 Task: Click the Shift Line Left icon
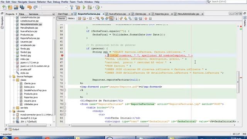pos(136,19)
